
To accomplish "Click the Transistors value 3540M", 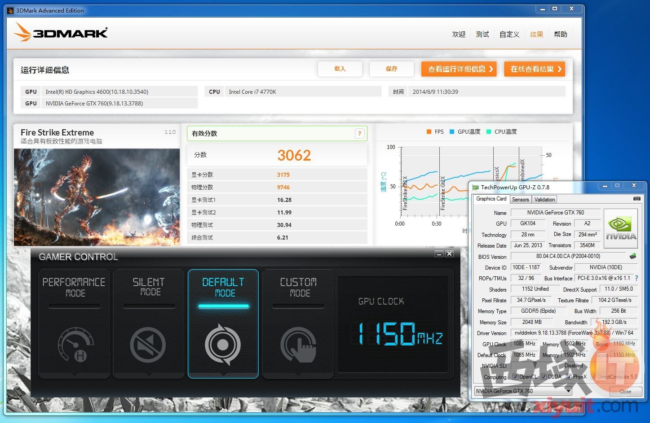I will coord(587,245).
